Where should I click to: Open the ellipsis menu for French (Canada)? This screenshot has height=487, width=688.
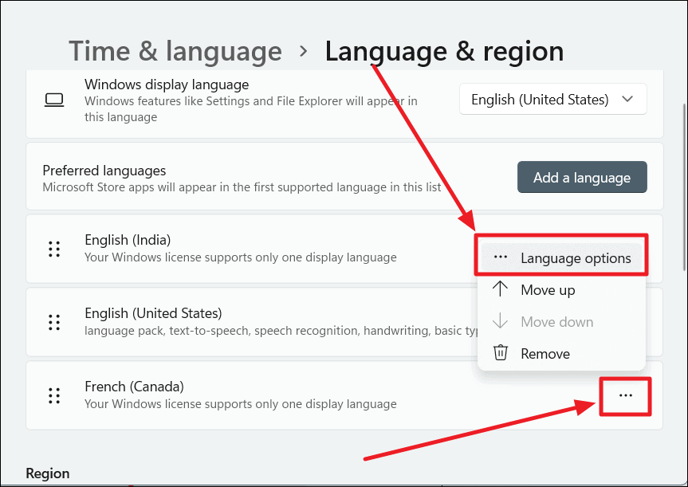pos(626,396)
